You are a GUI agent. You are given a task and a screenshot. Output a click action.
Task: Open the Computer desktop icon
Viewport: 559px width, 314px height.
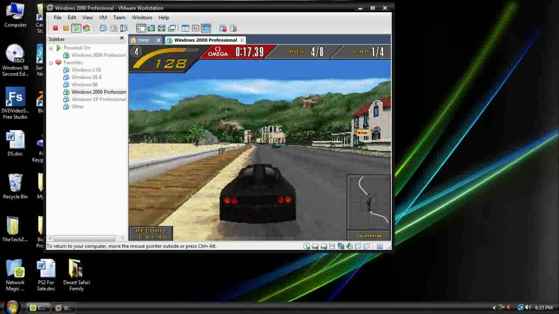[15, 15]
